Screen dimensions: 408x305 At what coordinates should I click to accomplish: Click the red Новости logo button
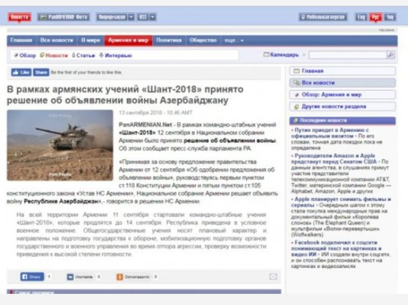point(19,17)
